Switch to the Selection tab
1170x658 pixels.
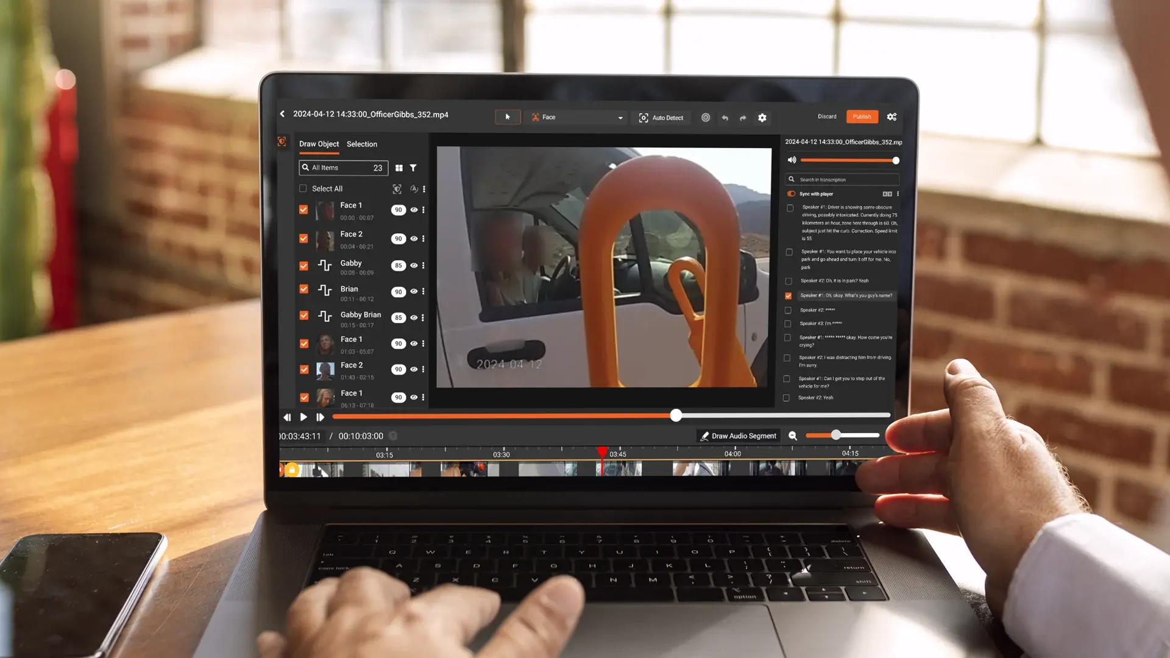click(x=361, y=144)
